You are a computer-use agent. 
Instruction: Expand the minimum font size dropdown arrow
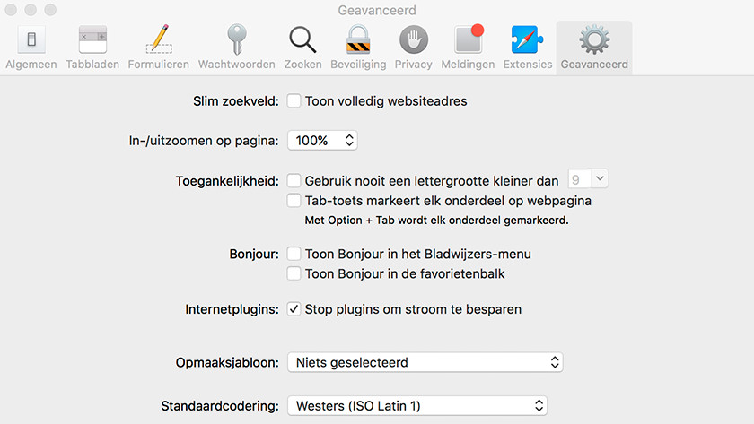(x=600, y=178)
